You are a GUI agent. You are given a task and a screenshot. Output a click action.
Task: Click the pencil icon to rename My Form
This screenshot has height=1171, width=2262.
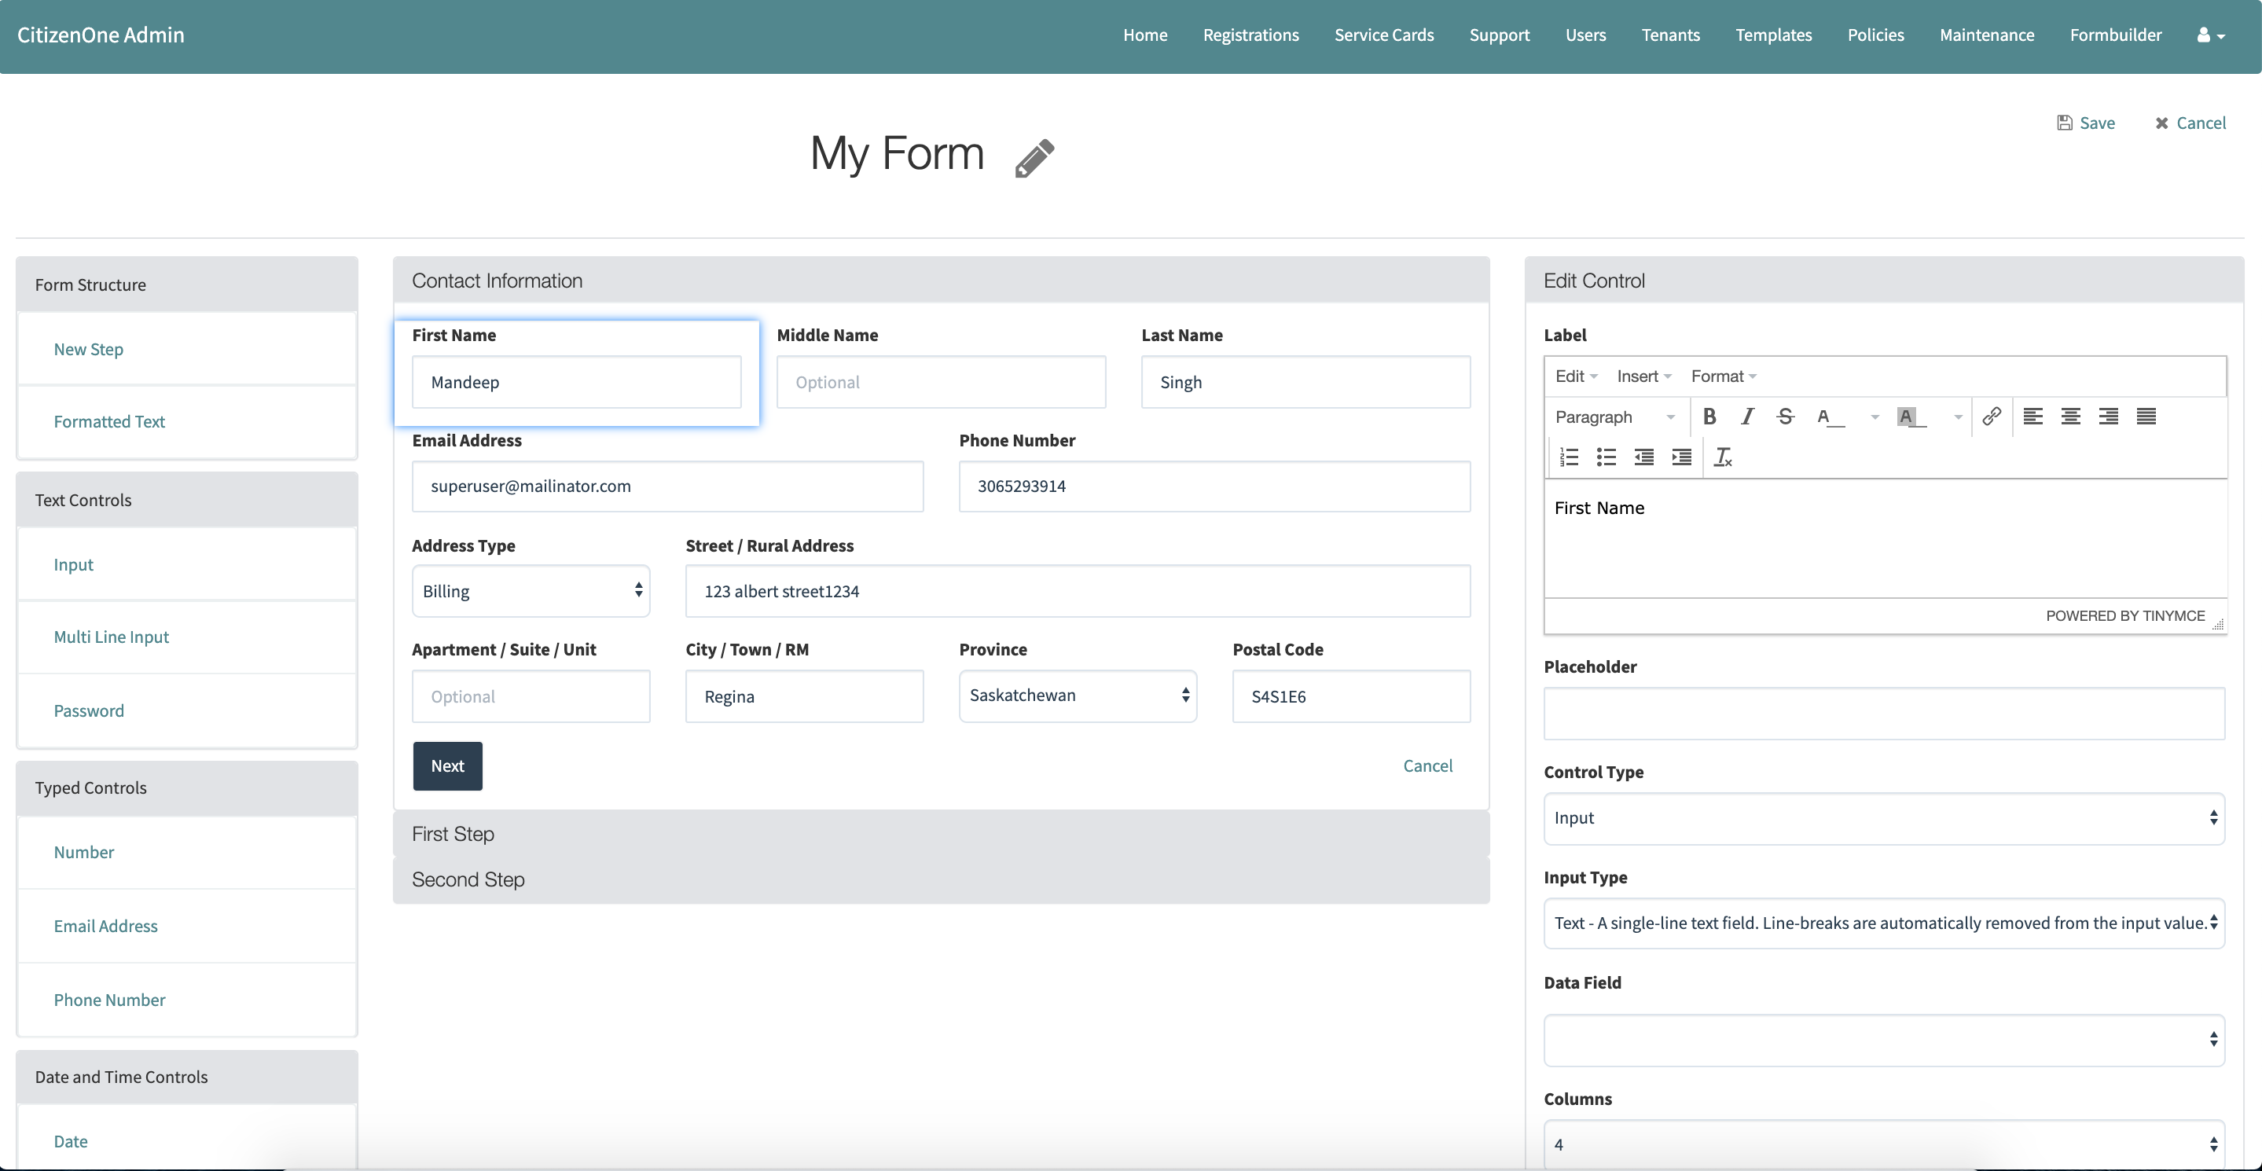1034,158
